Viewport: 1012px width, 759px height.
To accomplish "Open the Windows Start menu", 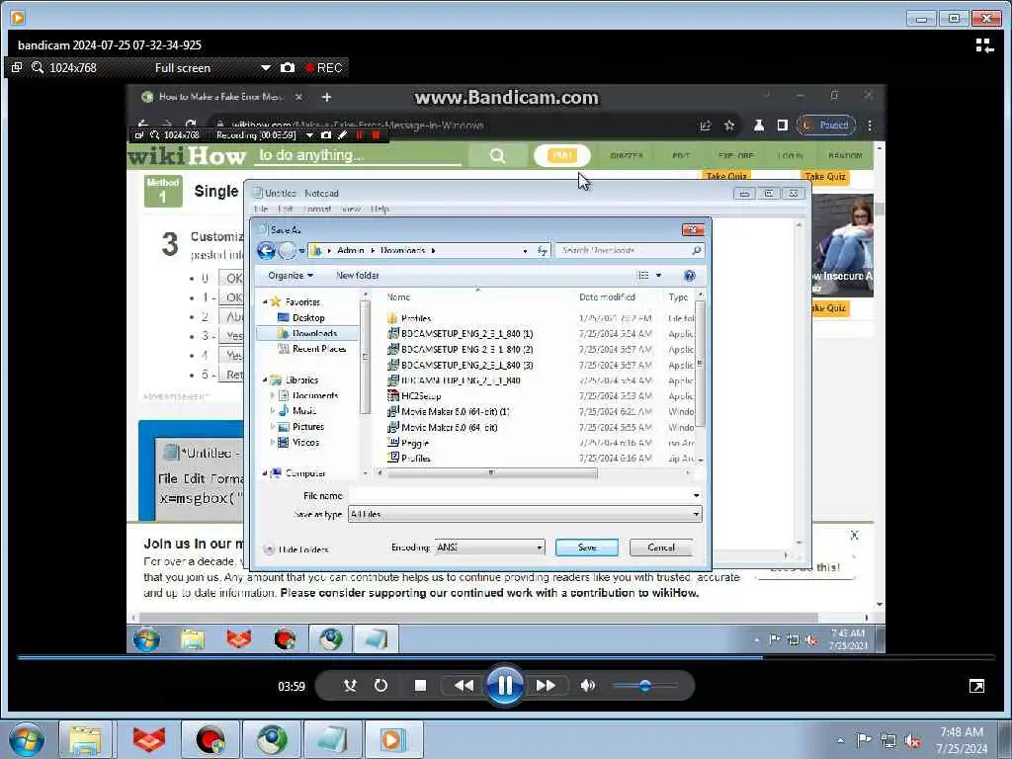I will pyautogui.click(x=26, y=739).
